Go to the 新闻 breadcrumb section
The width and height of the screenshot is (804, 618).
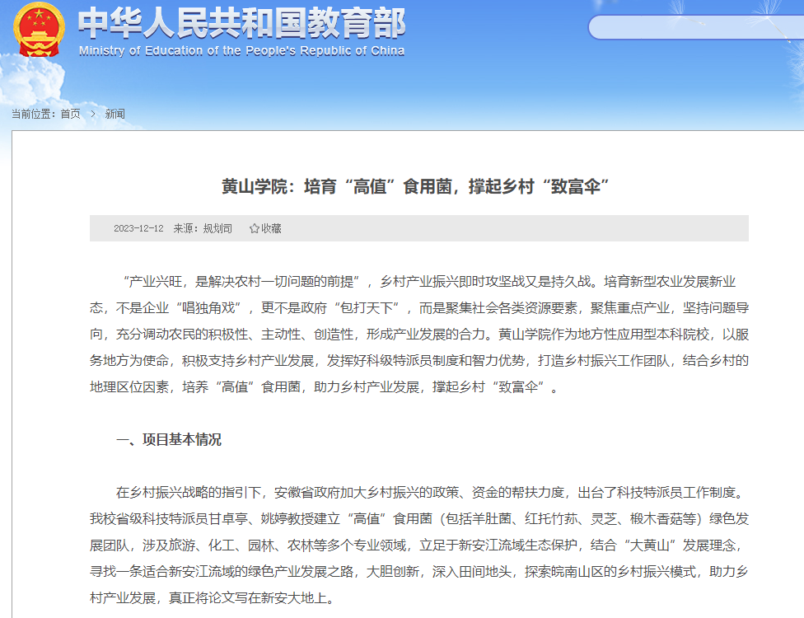pos(115,114)
